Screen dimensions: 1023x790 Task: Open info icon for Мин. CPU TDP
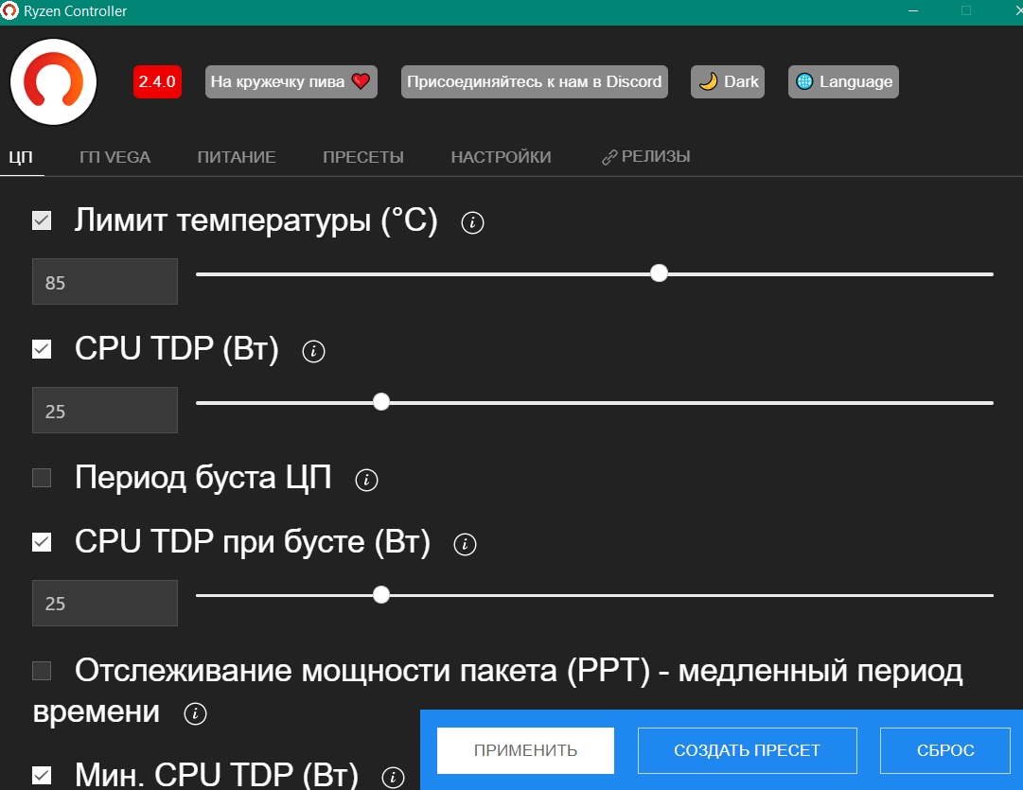tap(393, 777)
